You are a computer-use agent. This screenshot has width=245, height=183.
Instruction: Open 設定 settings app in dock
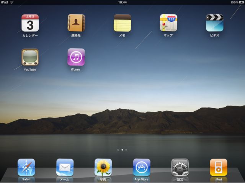click(180, 167)
